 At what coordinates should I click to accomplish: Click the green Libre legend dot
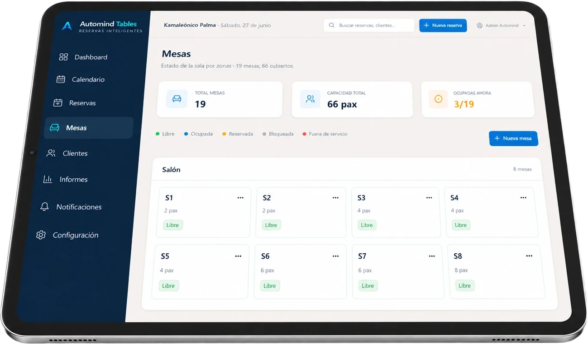click(x=158, y=134)
